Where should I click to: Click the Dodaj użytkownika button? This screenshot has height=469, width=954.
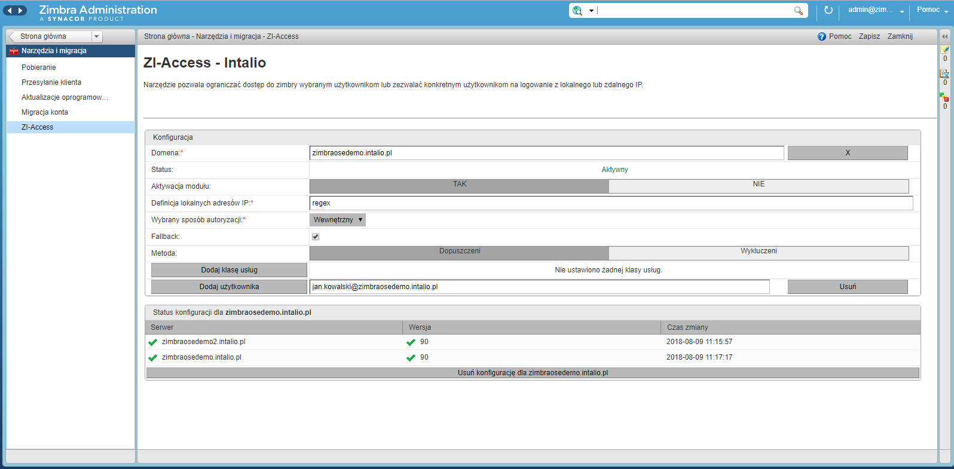click(229, 287)
